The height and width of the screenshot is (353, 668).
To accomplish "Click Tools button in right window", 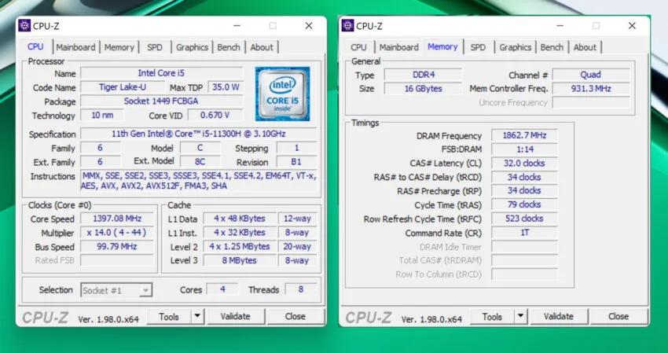I will [x=493, y=316].
